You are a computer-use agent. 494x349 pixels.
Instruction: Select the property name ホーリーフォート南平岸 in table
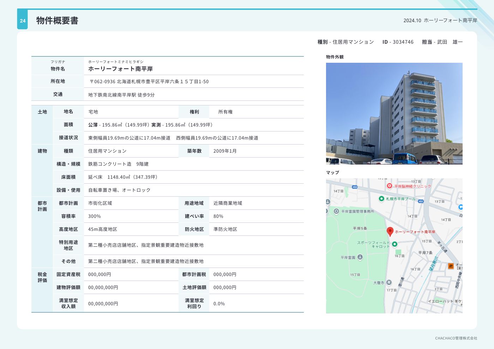[x=120, y=69]
